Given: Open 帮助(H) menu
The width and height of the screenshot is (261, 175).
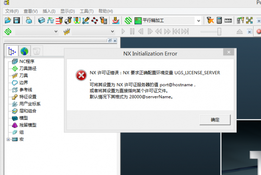Looking at the screenshot, I should click(106, 11).
